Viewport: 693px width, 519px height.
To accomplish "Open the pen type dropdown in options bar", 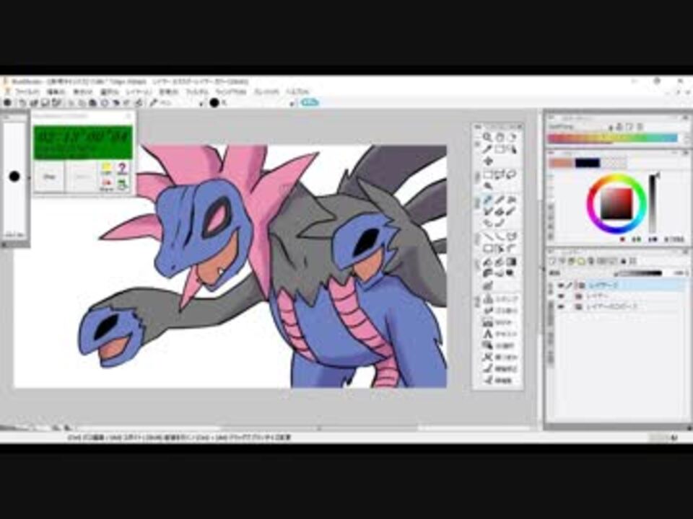I will click(201, 103).
